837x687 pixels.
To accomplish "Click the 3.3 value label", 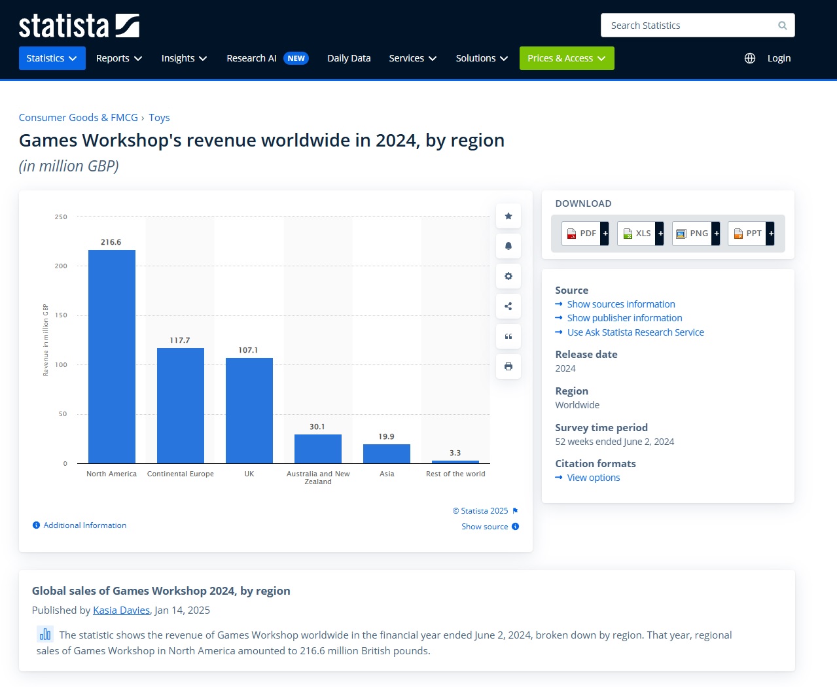I will (455, 453).
